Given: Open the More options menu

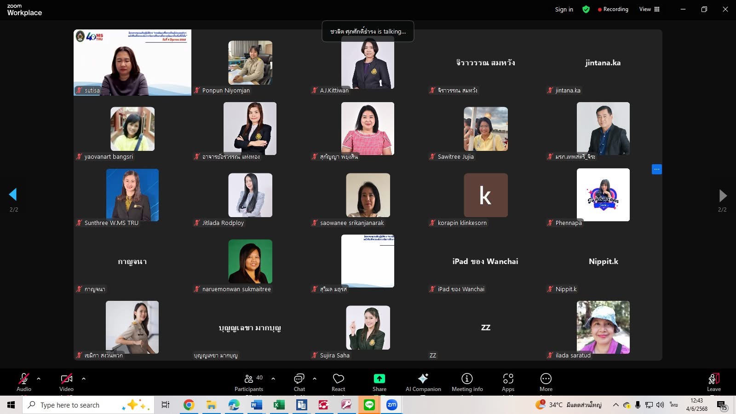Looking at the screenshot, I should click(546, 382).
